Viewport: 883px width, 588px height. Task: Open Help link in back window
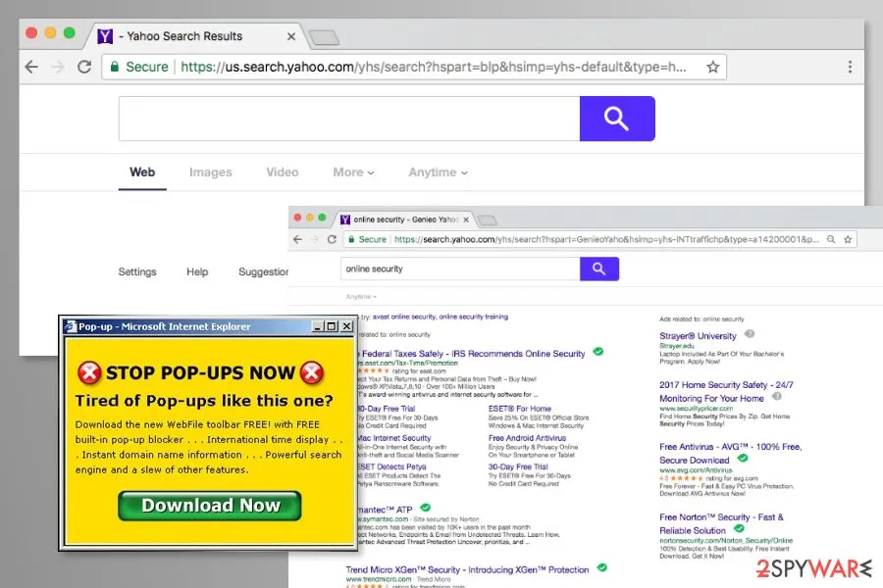(x=197, y=271)
